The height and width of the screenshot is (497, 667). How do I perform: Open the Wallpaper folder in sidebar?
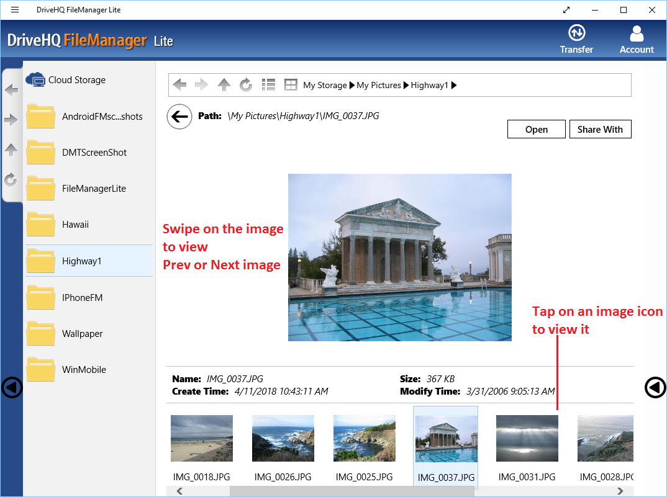(82, 334)
